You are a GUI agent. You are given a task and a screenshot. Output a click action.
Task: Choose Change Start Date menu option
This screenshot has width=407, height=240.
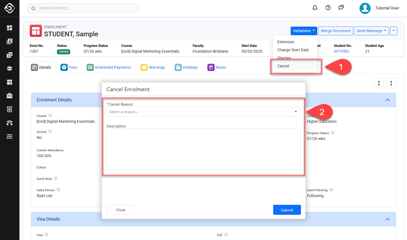point(293,50)
